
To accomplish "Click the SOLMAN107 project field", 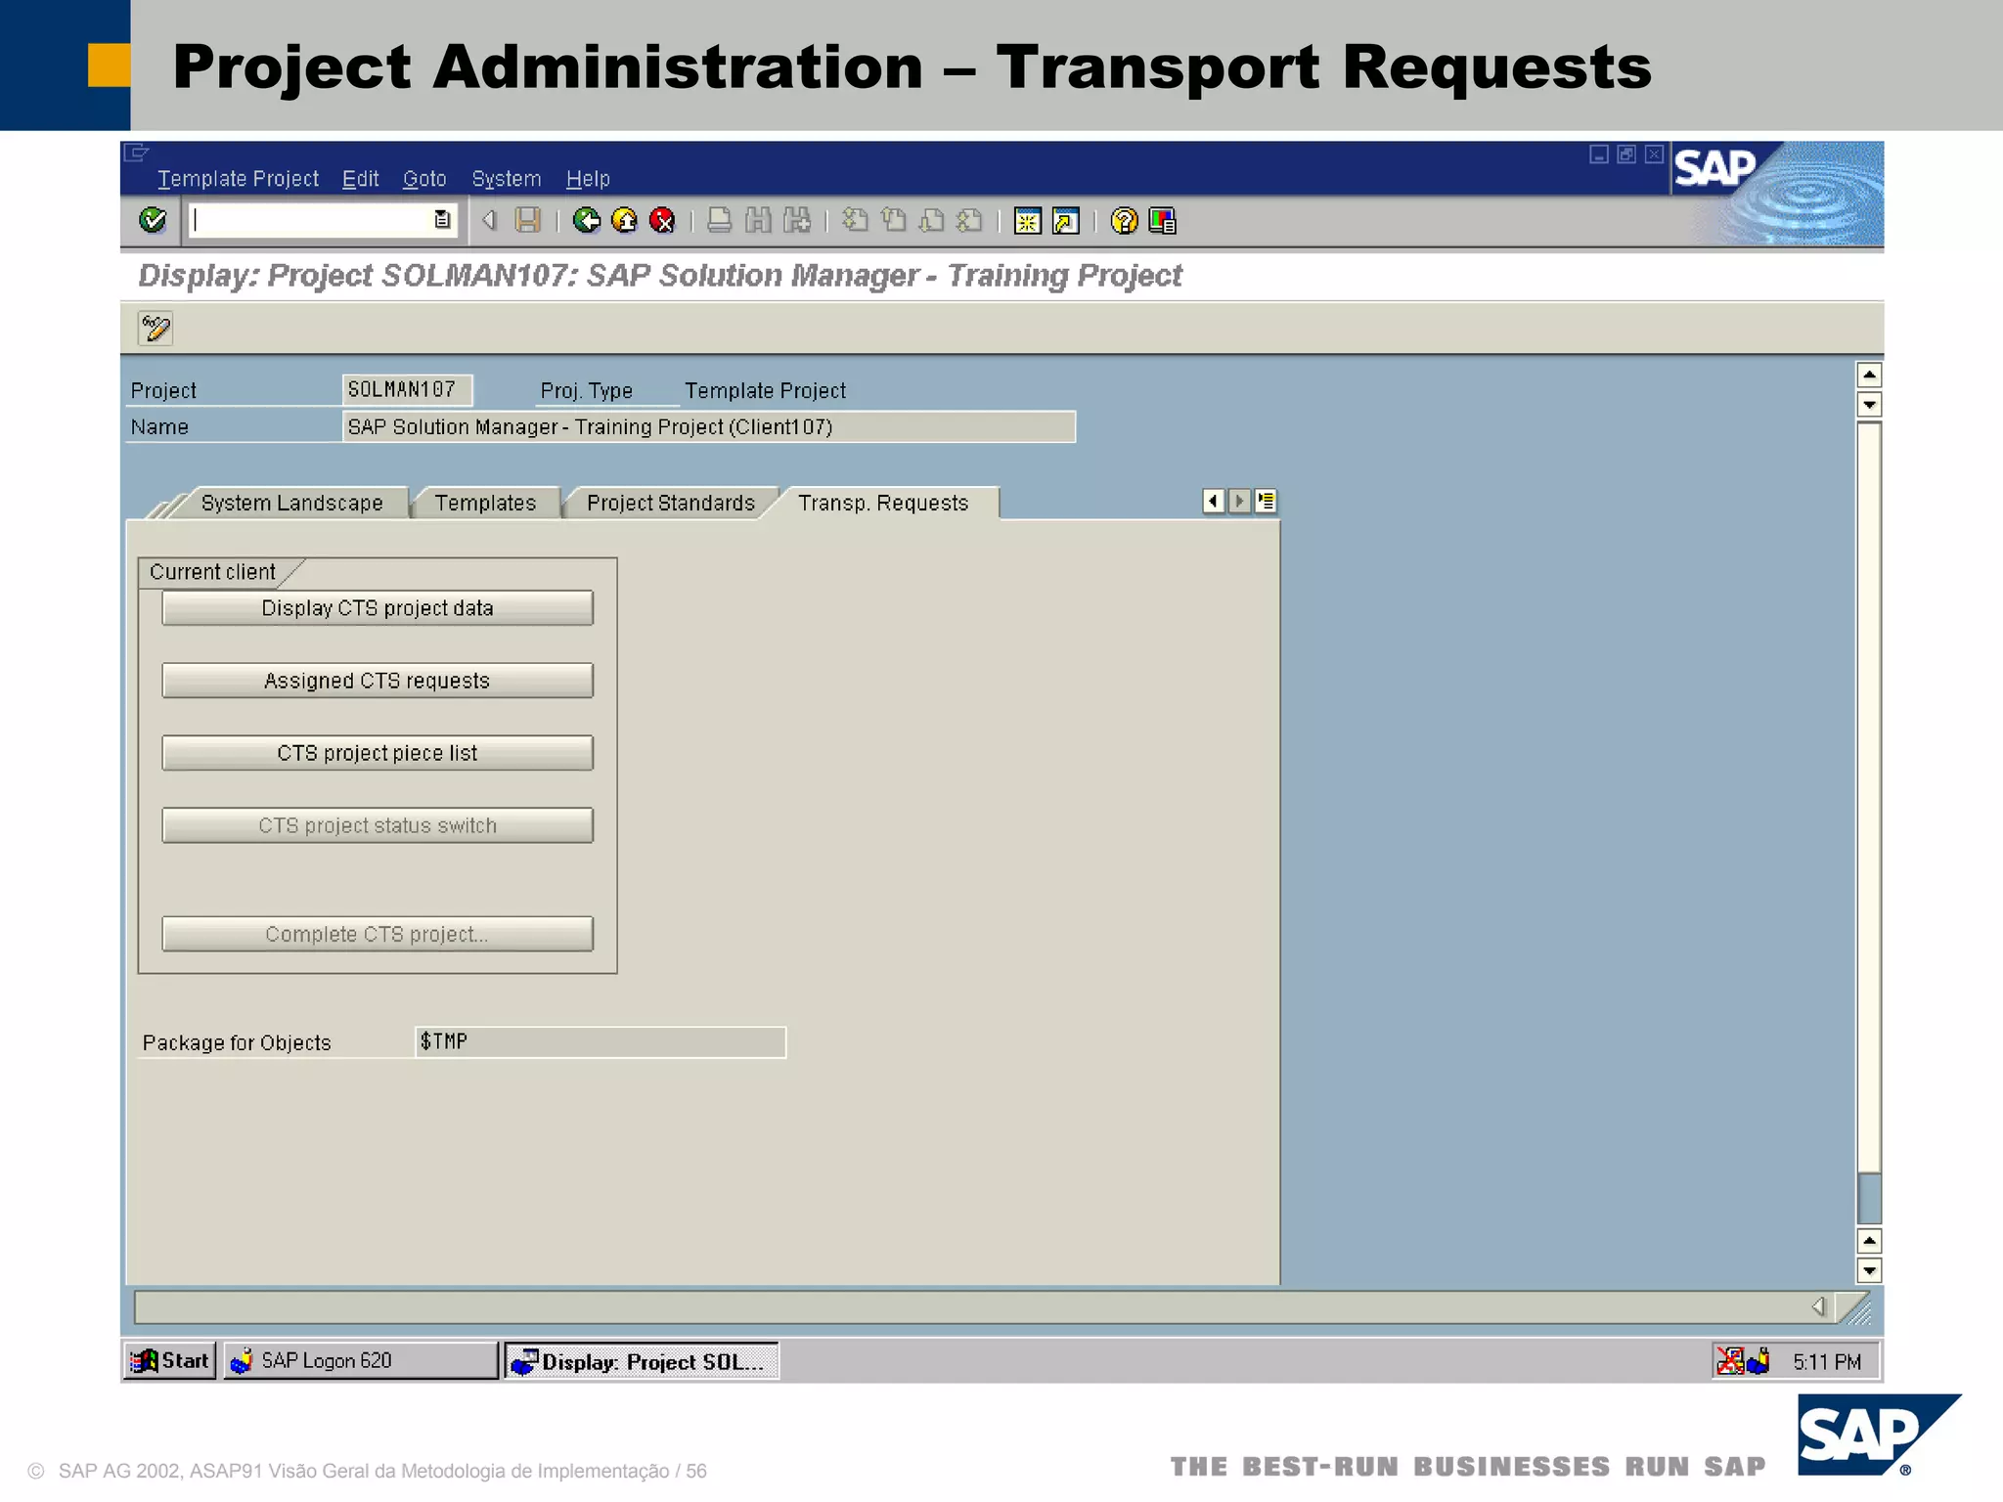I will pyautogui.click(x=407, y=390).
